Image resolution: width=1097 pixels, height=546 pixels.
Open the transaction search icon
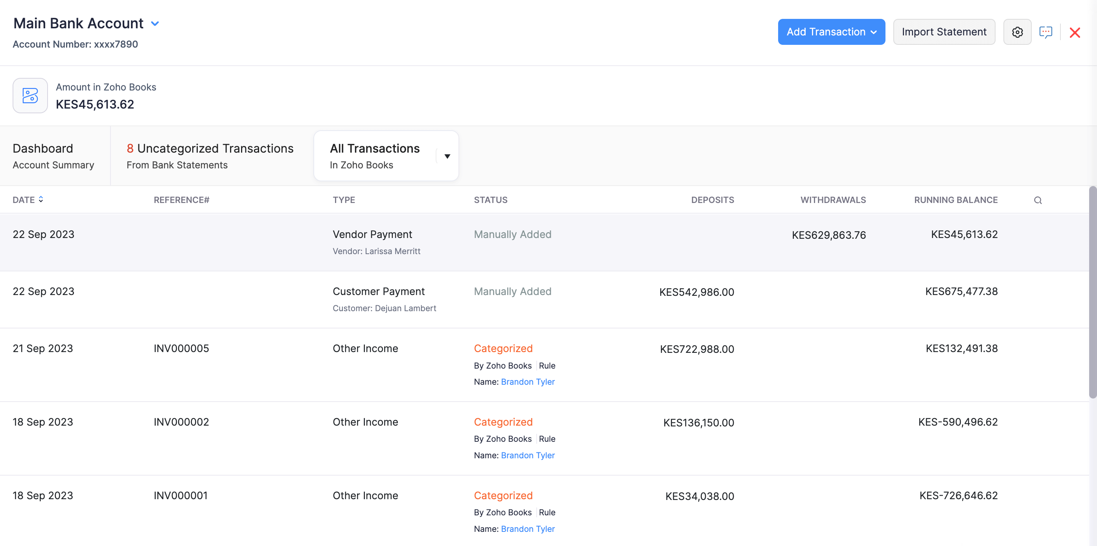click(1038, 200)
